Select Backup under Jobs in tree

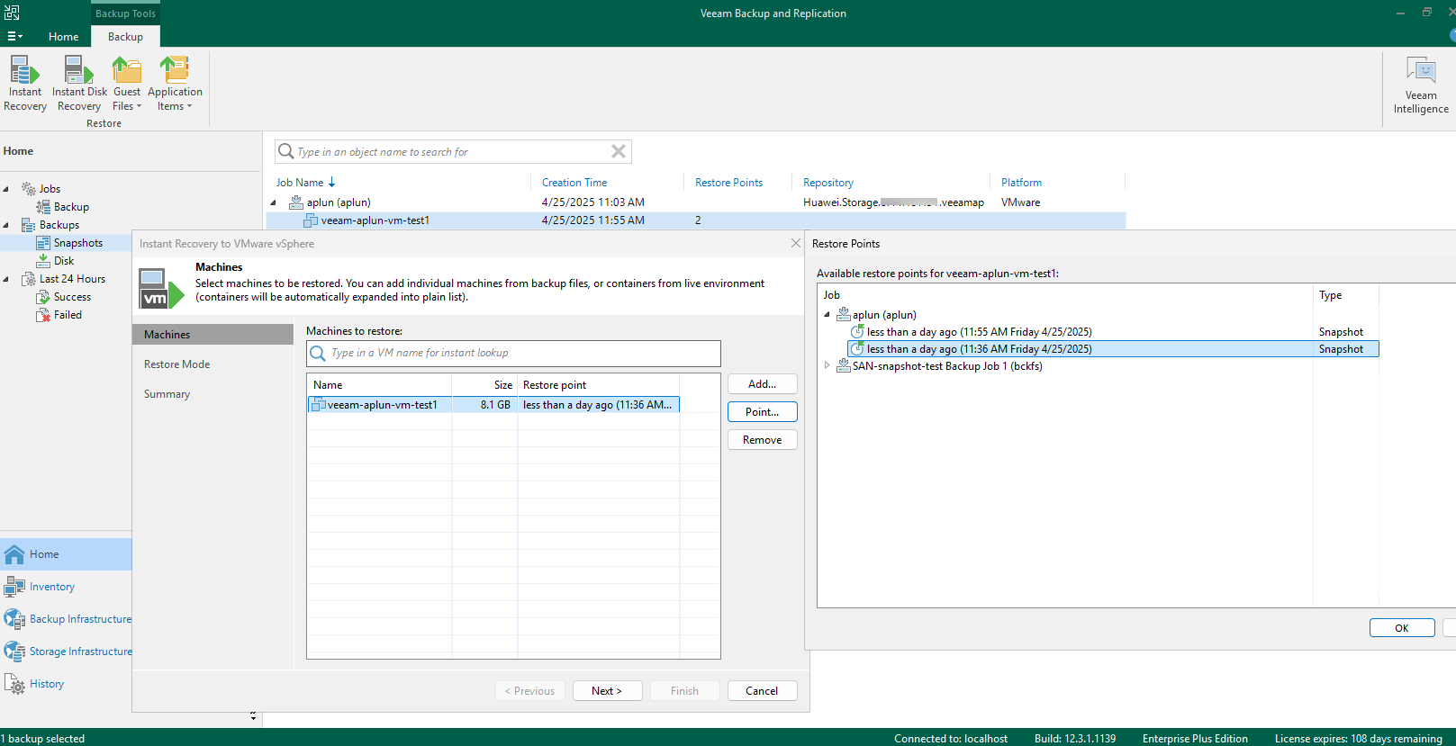71,207
